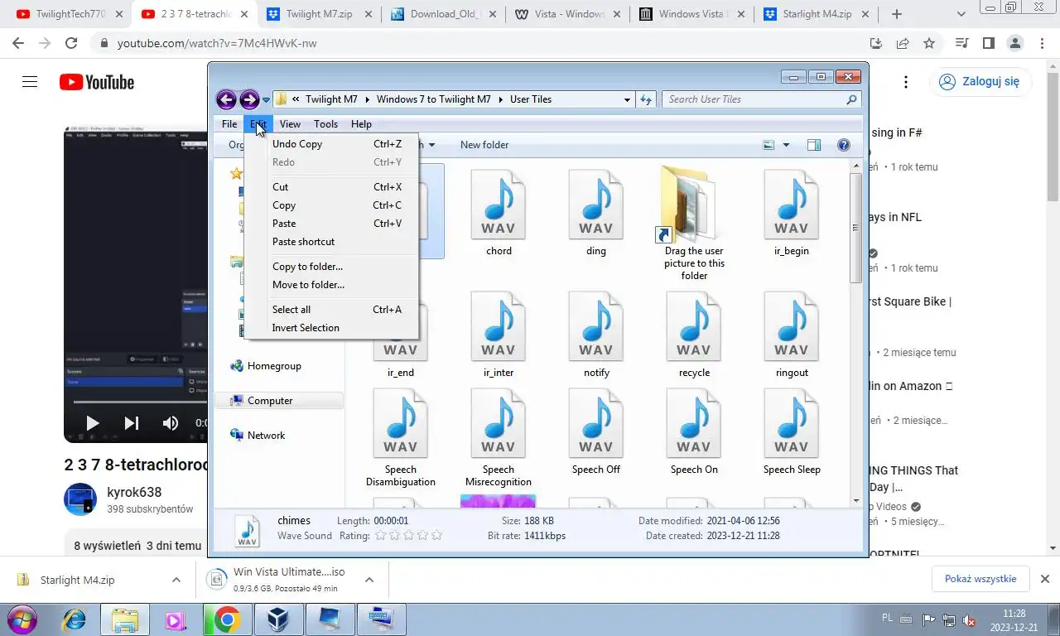Image resolution: width=1060 pixels, height=636 pixels.
Task: Click the Windows Start orb
Action: click(22, 619)
